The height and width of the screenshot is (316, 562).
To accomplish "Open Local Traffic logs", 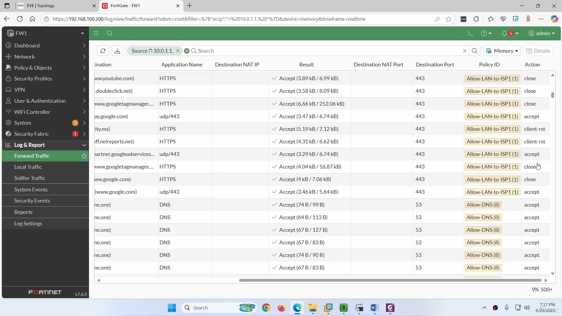I will coord(45,167).
